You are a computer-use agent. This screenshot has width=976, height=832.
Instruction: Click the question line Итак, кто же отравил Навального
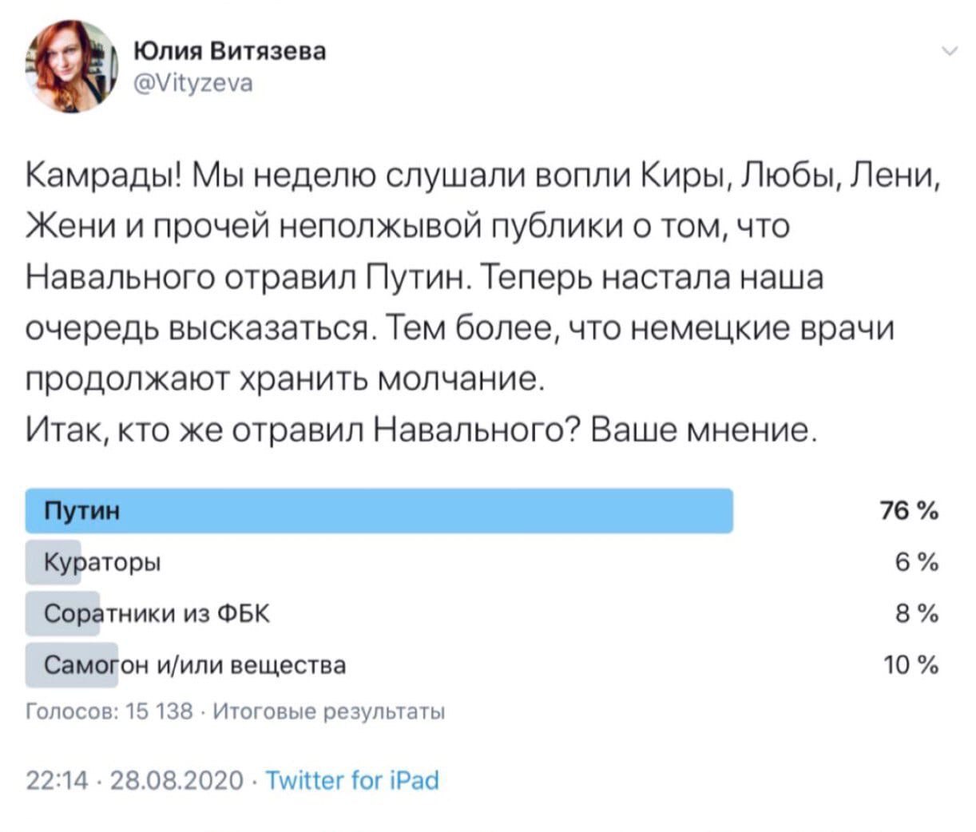point(423,431)
